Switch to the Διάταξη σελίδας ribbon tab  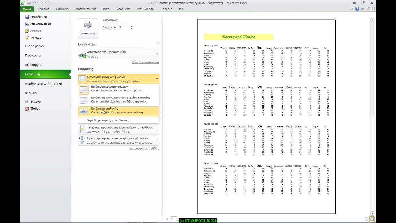tap(86, 9)
